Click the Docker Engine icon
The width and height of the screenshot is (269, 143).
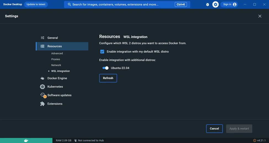click(42, 78)
